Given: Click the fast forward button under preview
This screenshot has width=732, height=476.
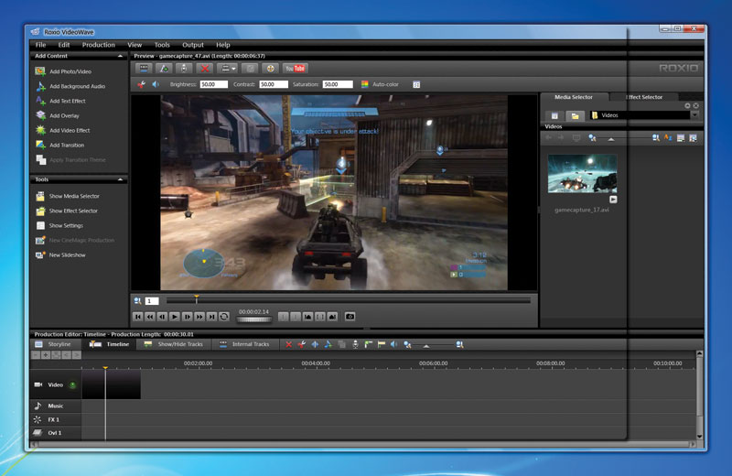Looking at the screenshot, I should pos(199,317).
